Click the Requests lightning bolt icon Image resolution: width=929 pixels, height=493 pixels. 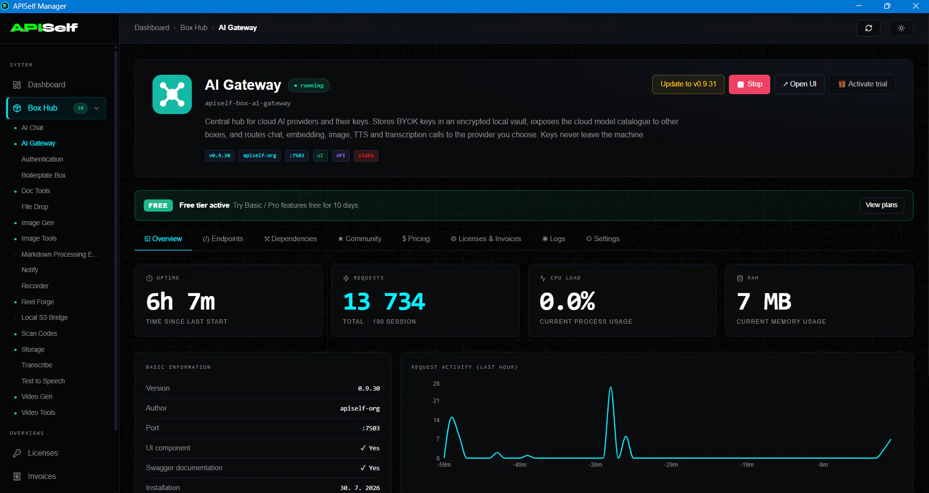click(346, 278)
